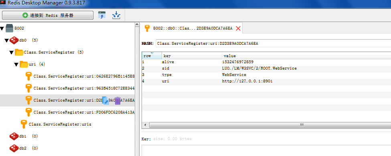Image resolution: width=391 pixels, height=156 pixels.
Task: Select the 8002 server icon
Action: (9, 28)
